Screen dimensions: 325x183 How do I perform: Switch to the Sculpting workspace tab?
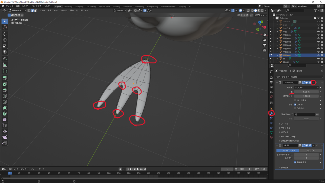(79, 7)
